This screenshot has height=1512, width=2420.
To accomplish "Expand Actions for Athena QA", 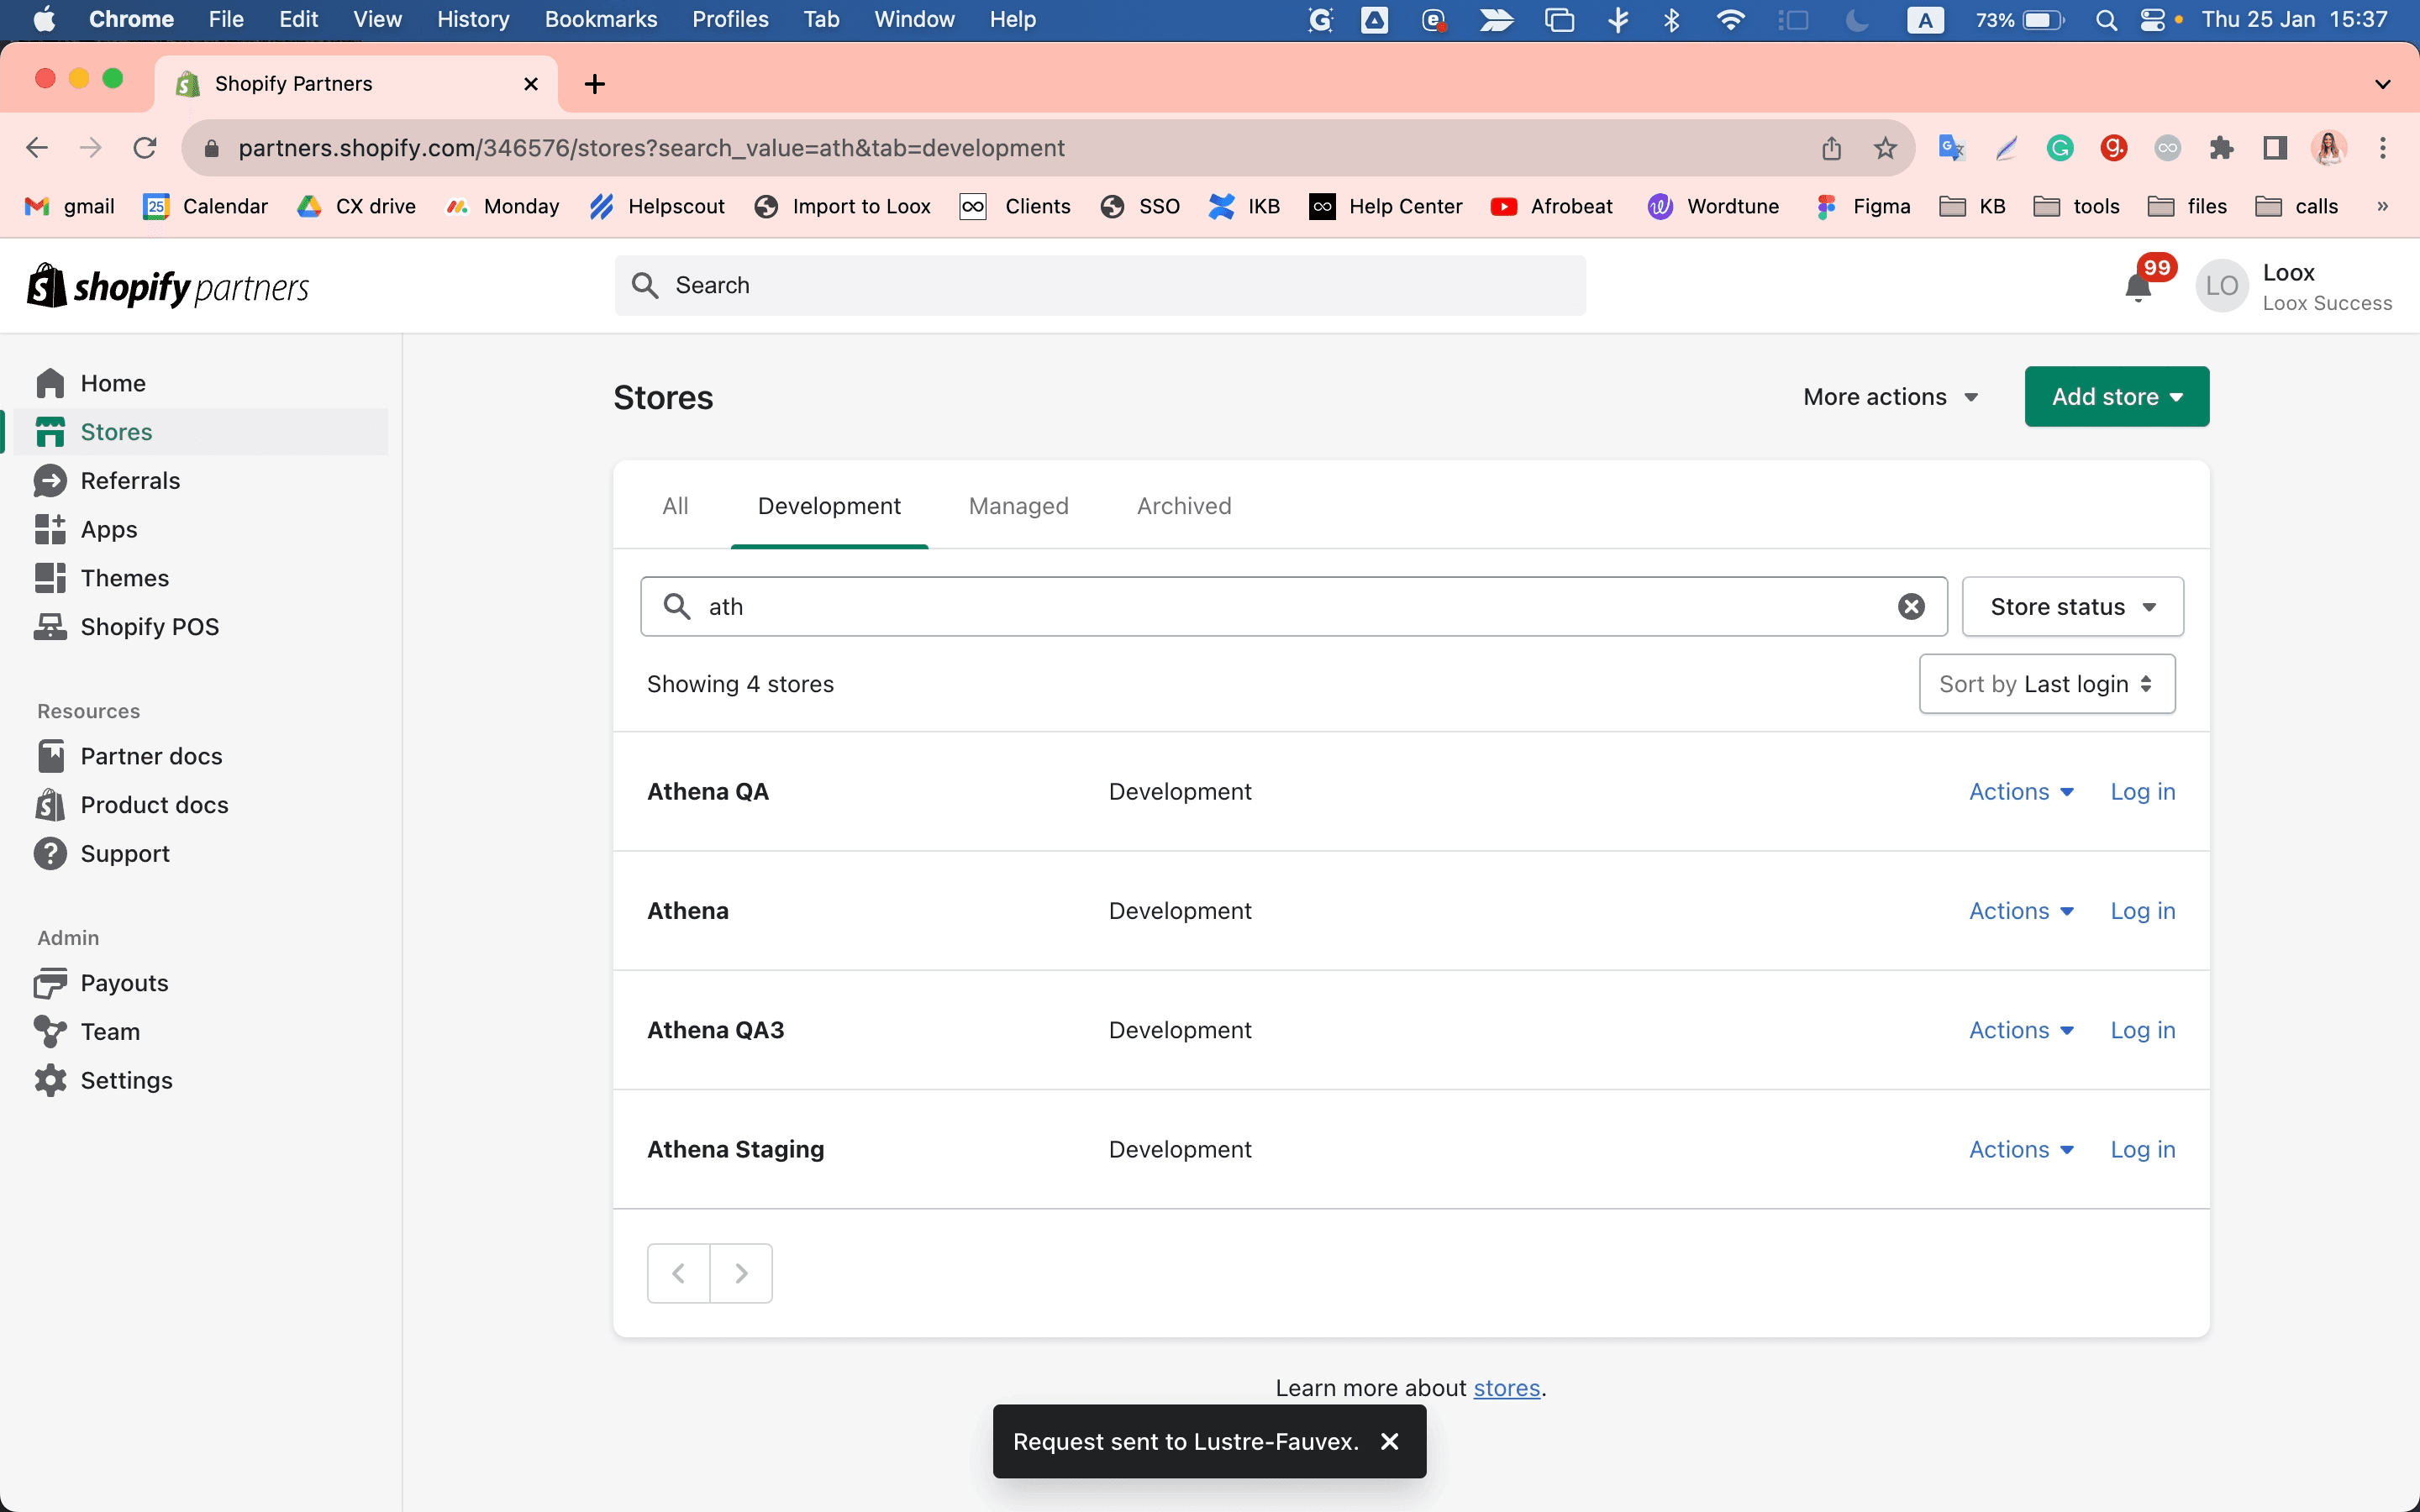I will tap(2021, 792).
